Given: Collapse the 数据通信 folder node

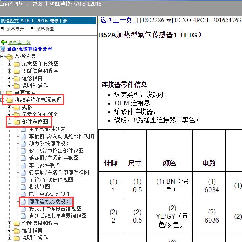Looking at the screenshot, I should click(2, 56).
